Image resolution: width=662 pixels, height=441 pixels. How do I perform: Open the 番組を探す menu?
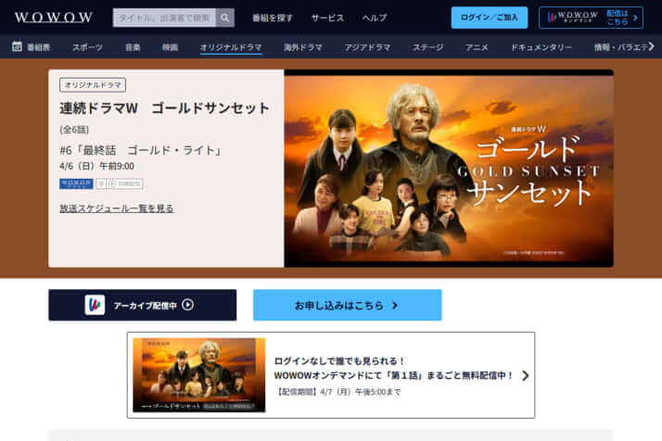[x=273, y=18]
